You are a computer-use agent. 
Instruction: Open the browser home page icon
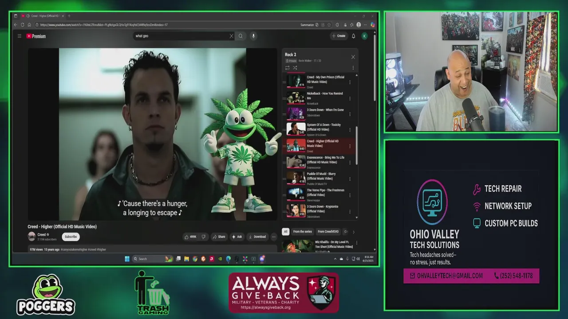coord(29,25)
